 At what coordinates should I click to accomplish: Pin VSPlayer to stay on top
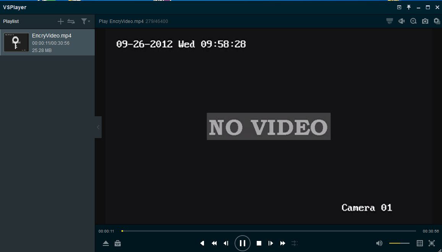408,7
